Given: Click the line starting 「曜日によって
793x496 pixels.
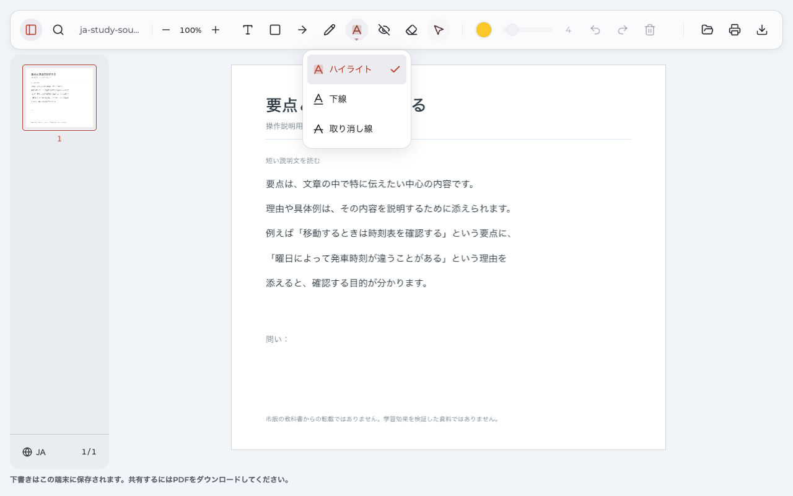Looking at the screenshot, I should tap(386, 258).
